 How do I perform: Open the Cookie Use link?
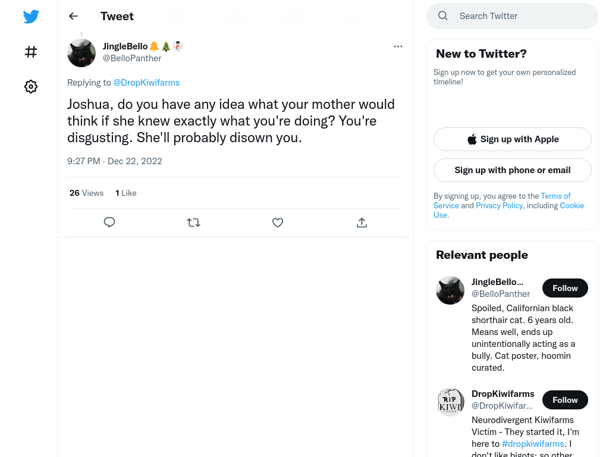(509, 210)
